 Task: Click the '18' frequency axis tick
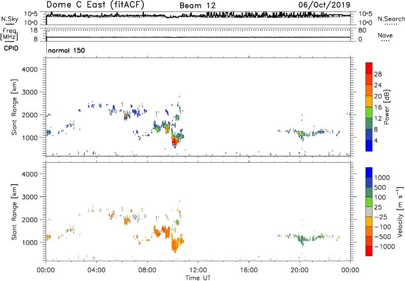34,30
